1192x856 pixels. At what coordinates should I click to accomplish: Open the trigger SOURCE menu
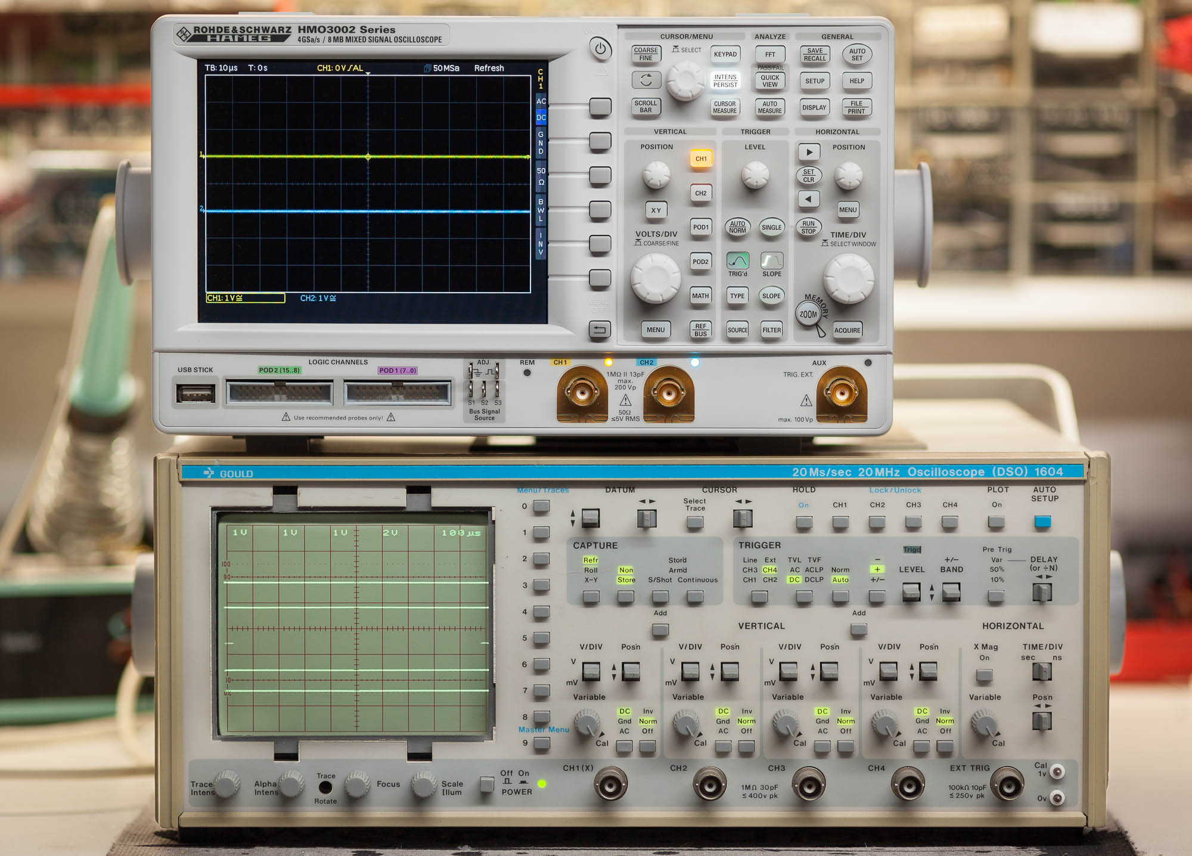point(737,330)
